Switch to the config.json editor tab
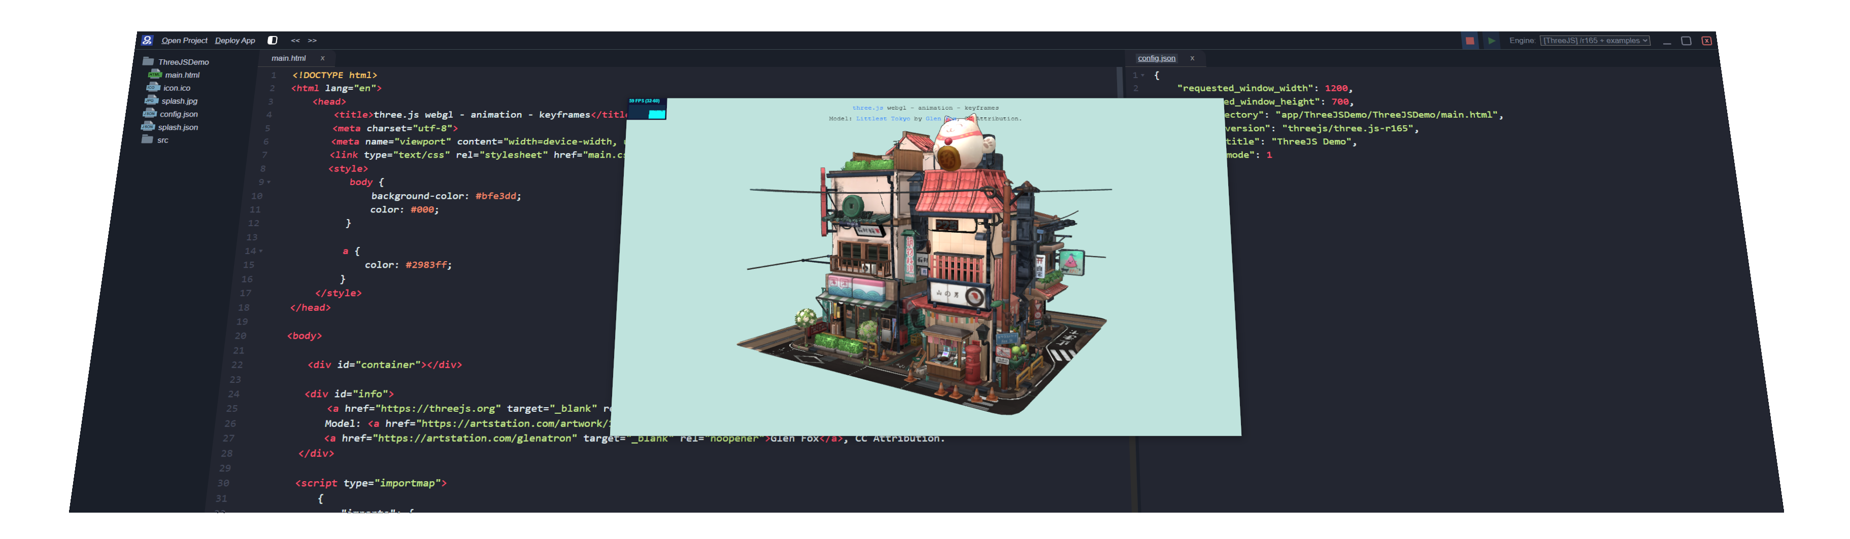Screen dimensions: 1850x539 [x=1156, y=58]
